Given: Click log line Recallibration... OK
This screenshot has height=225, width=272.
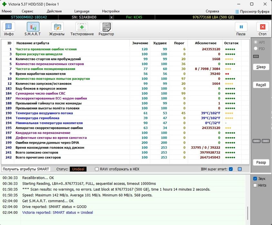Looking at the screenshot, I should click(38, 178).
